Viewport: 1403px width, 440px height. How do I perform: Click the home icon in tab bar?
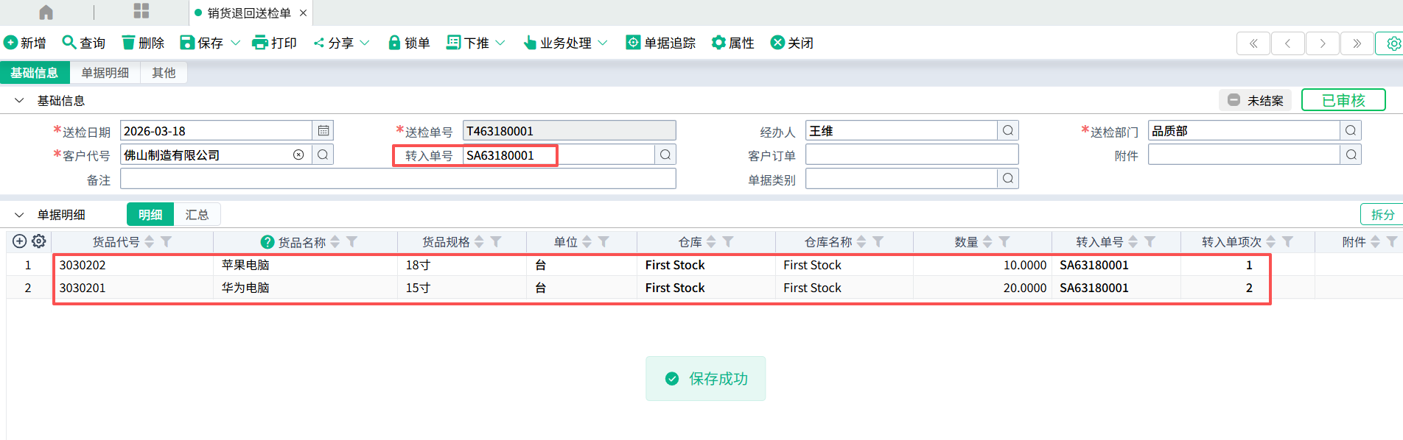pos(46,13)
